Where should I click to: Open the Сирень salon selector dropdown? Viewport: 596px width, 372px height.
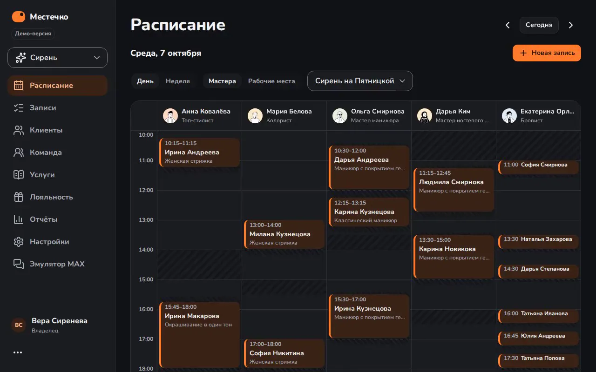tap(57, 58)
